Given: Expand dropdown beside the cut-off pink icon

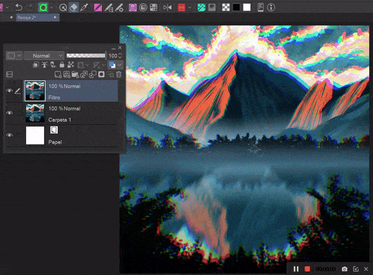Looking at the screenshot, I should pyautogui.click(x=7, y=7).
